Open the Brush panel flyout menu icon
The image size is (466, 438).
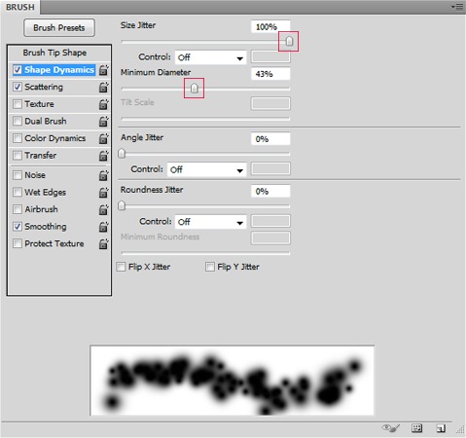pos(457,7)
